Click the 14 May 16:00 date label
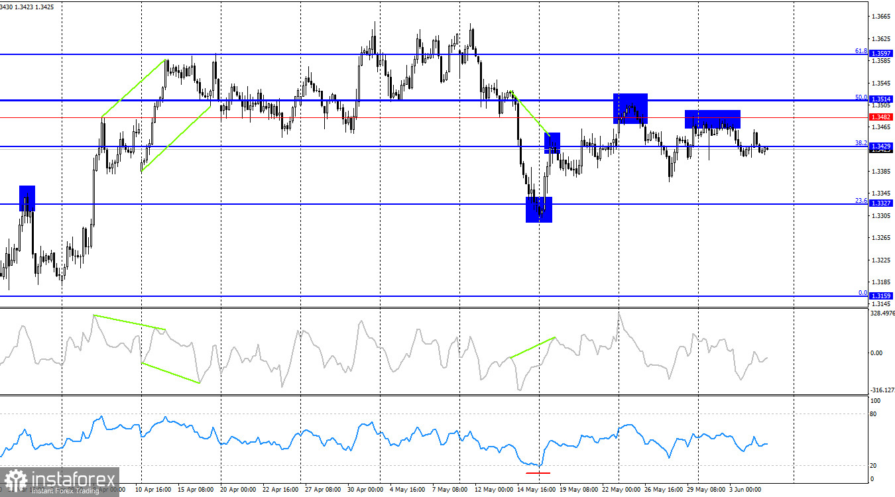895x497 pixels. pos(536,490)
